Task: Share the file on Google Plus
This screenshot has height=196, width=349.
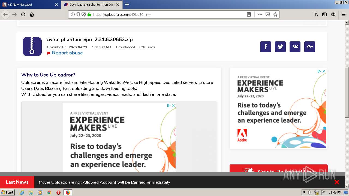Action: pos(310,47)
